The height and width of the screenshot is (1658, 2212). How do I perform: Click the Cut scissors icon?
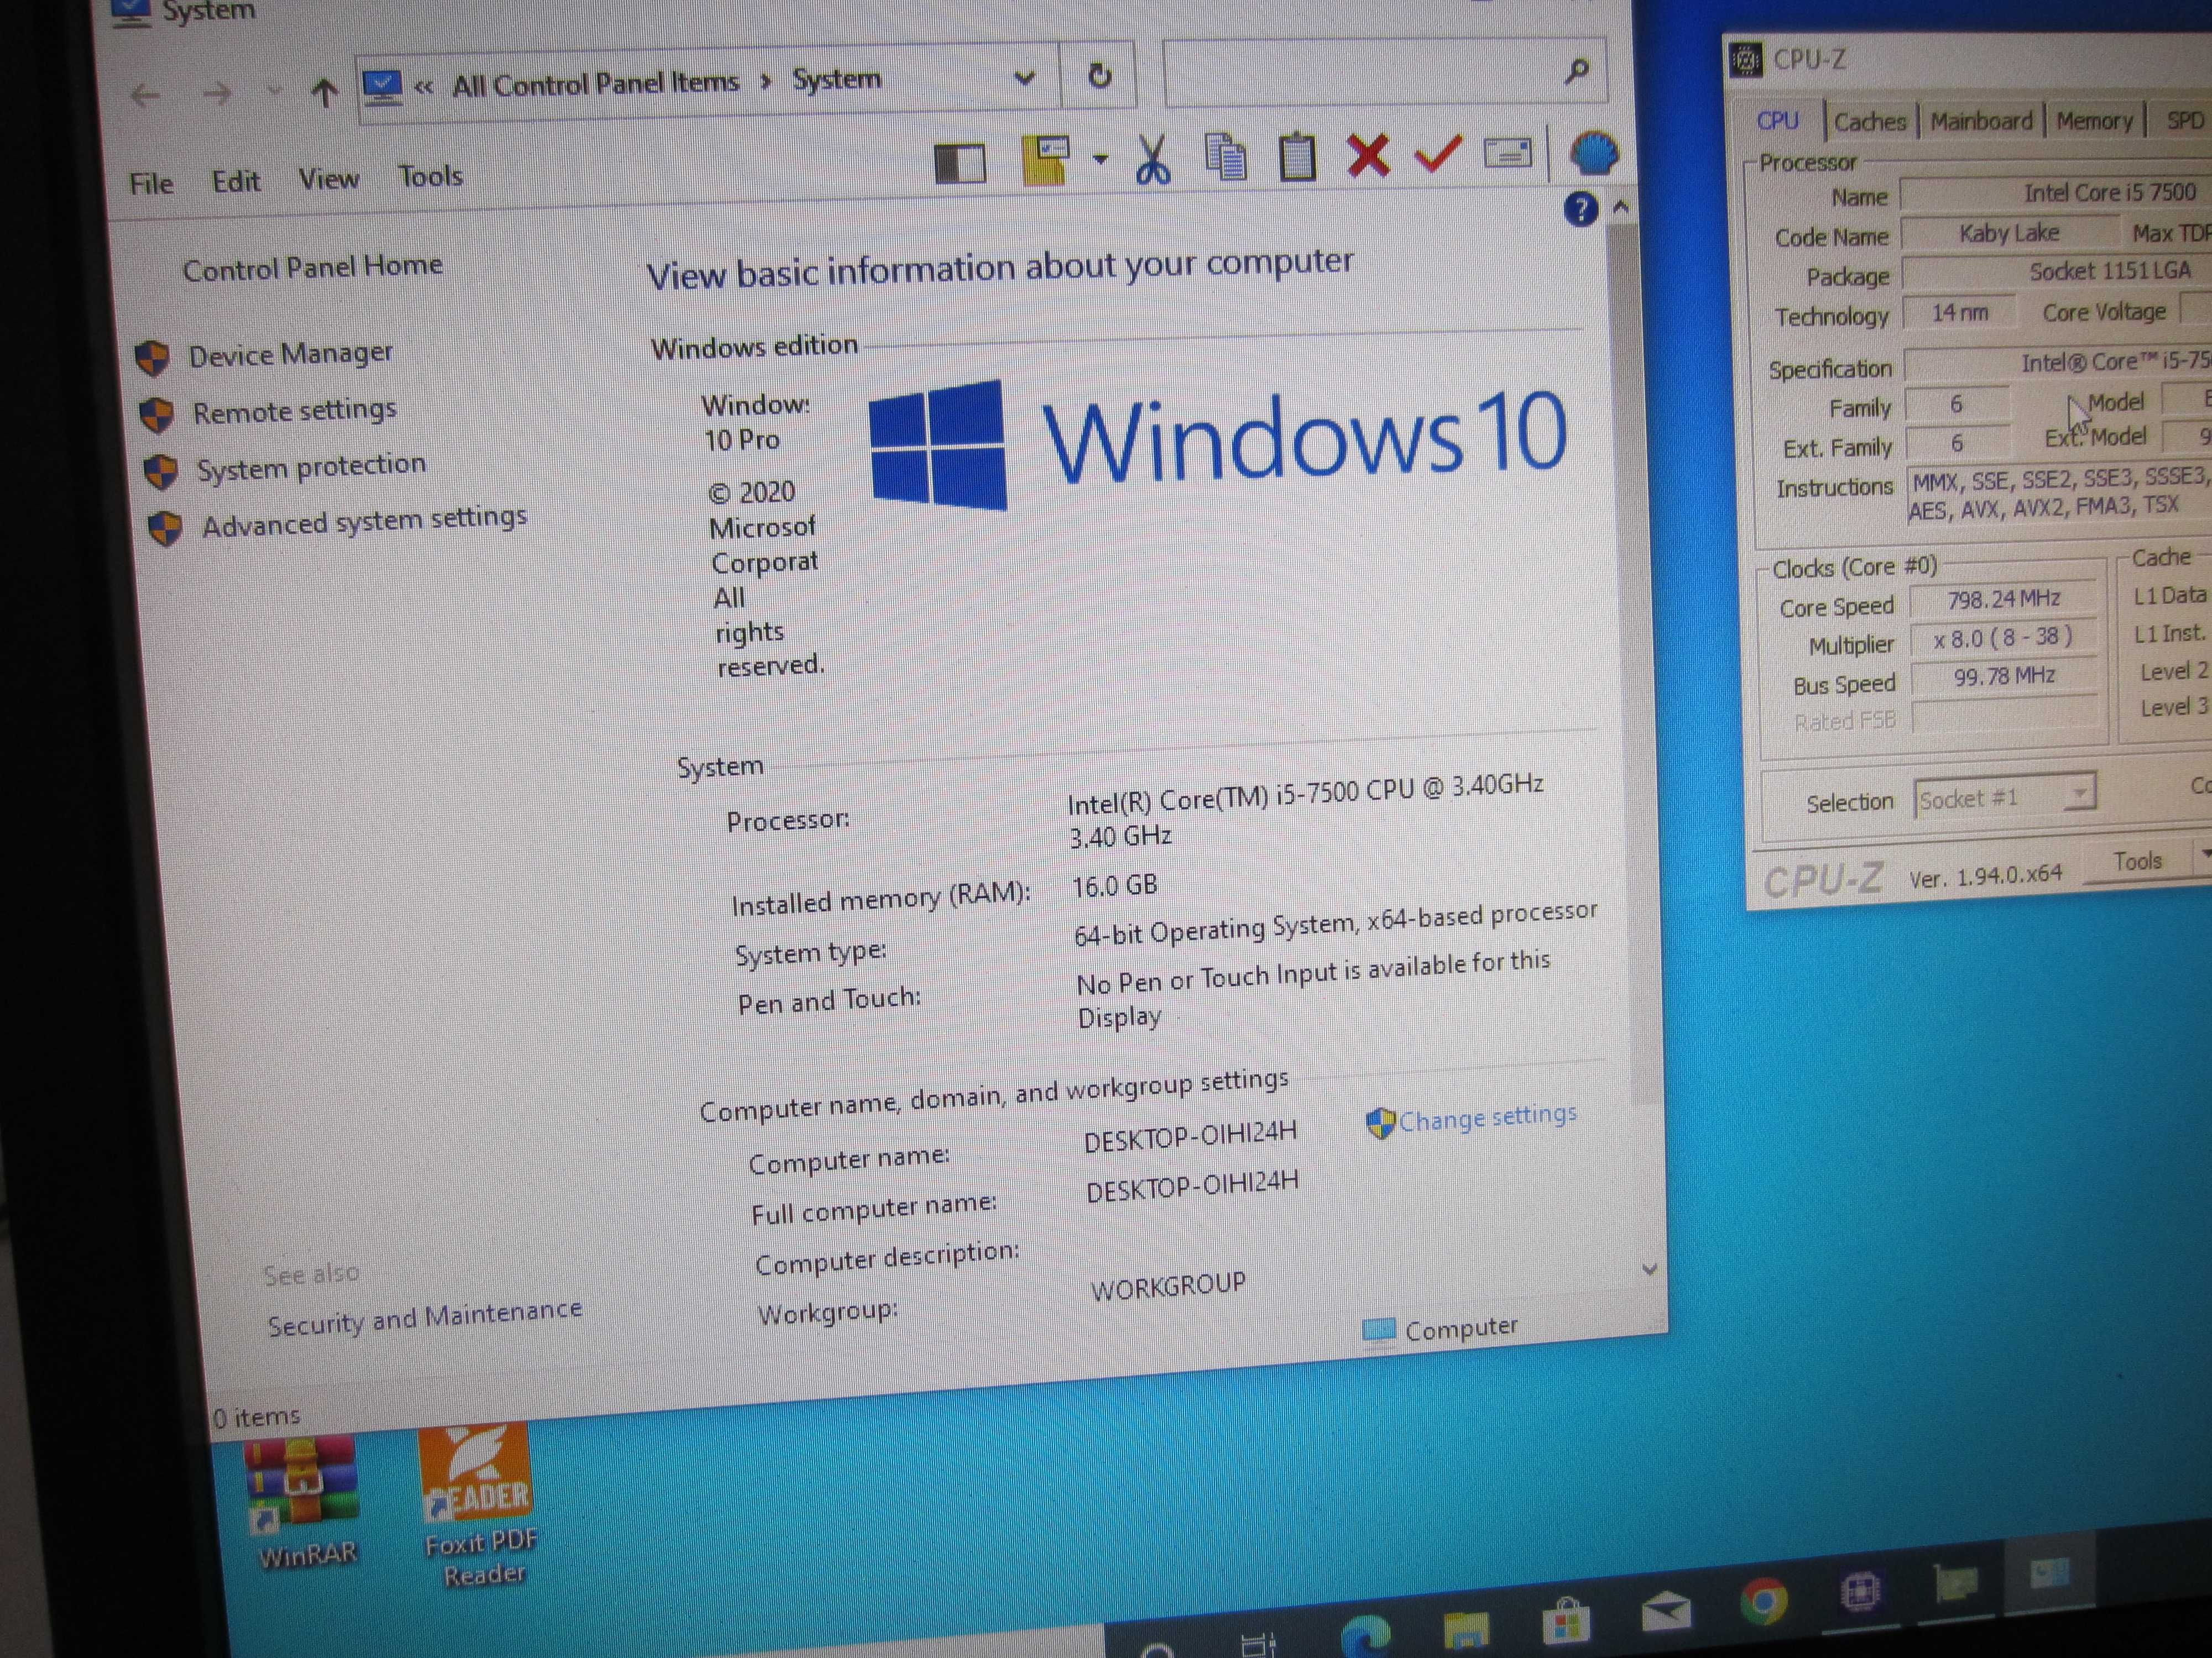tap(1153, 159)
